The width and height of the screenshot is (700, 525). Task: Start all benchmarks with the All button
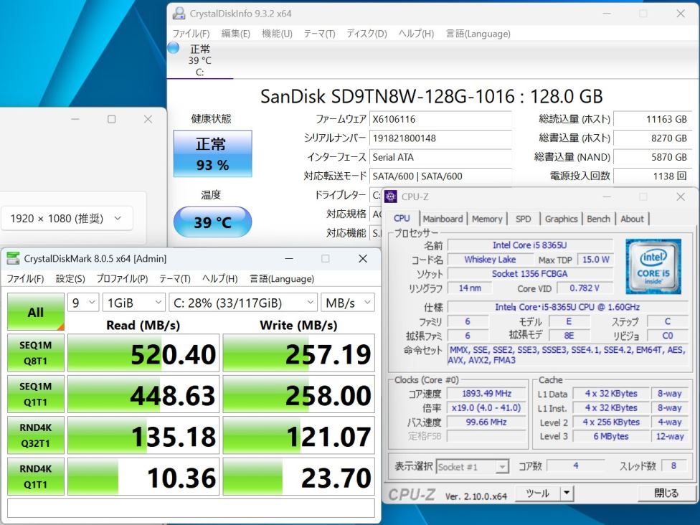(36, 312)
